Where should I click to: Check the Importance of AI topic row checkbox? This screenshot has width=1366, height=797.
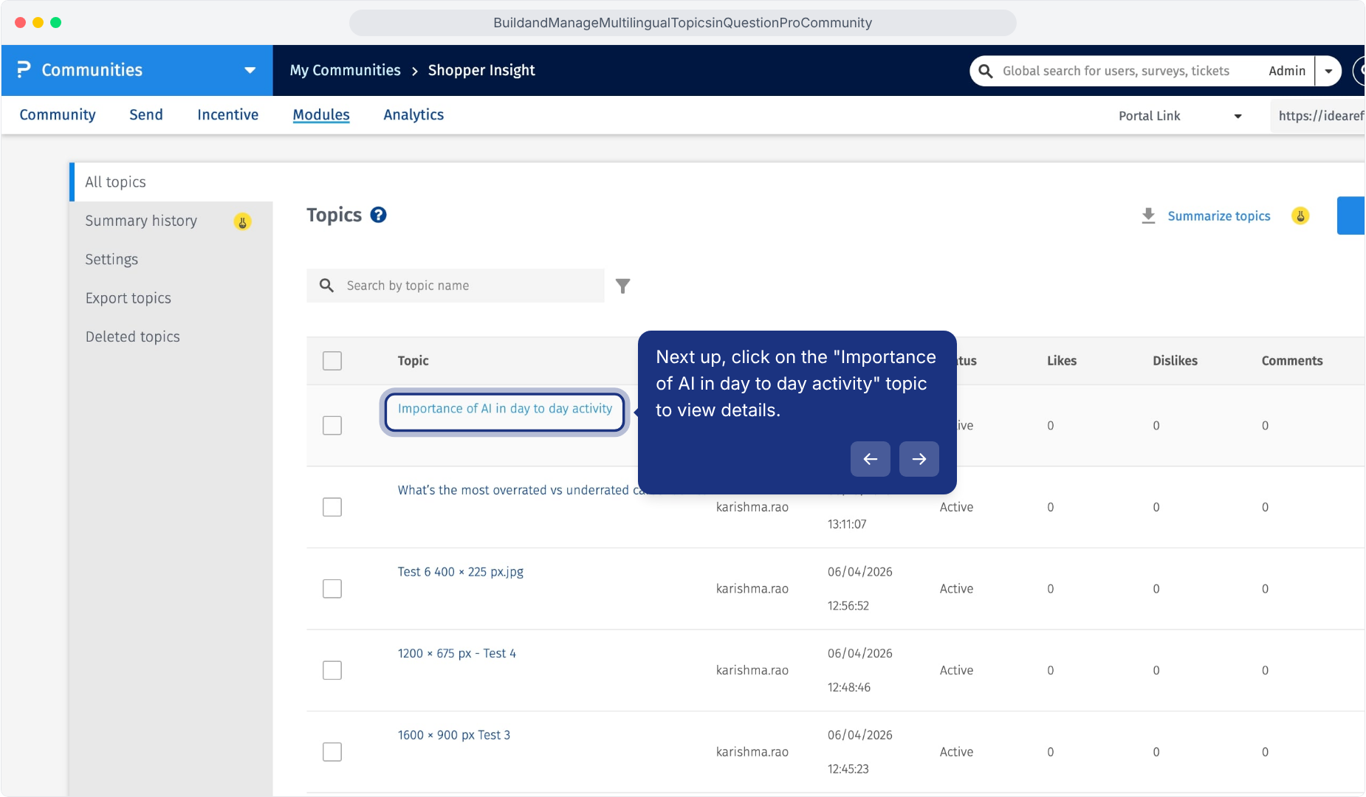pyautogui.click(x=332, y=426)
